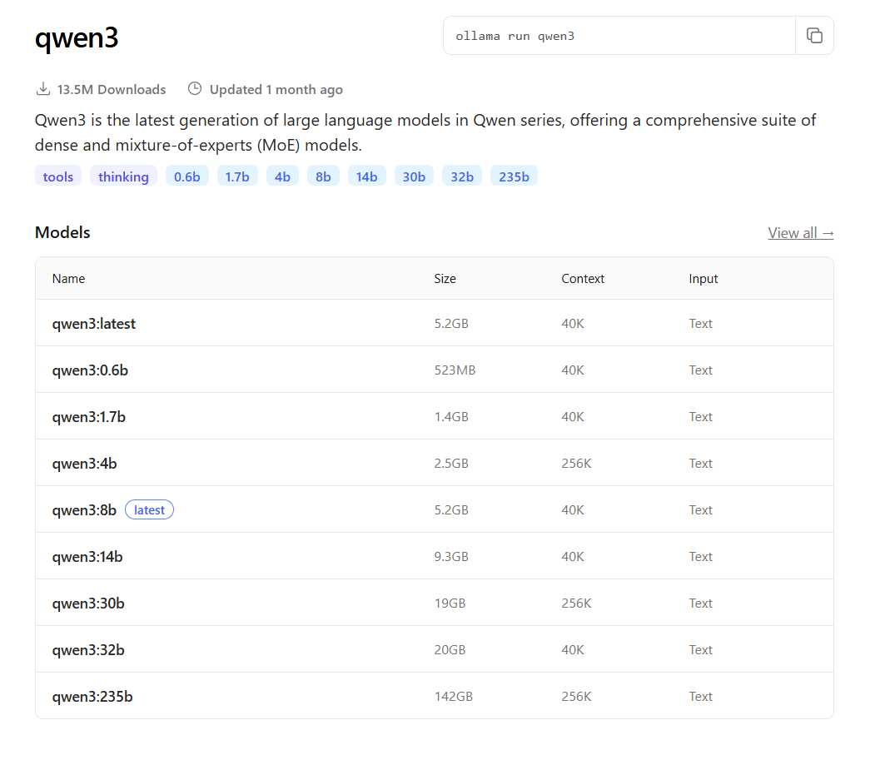
Task: Go to the qwen3:14b model
Action: (x=87, y=557)
